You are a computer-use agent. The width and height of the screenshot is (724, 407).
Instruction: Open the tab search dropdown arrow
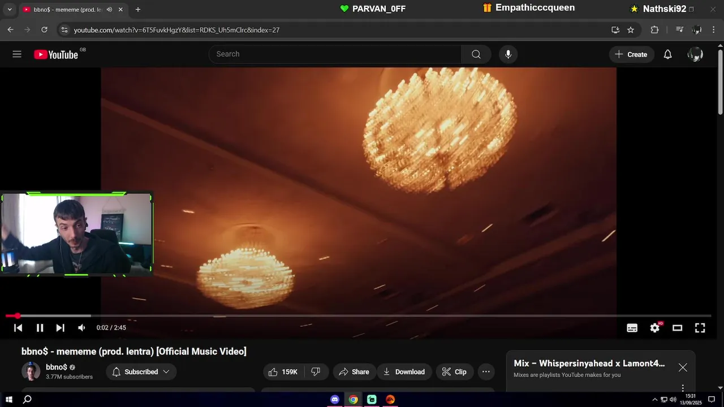[9, 10]
